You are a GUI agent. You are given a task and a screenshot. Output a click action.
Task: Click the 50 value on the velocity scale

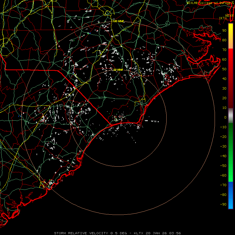pyautogui.click(x=224, y=69)
